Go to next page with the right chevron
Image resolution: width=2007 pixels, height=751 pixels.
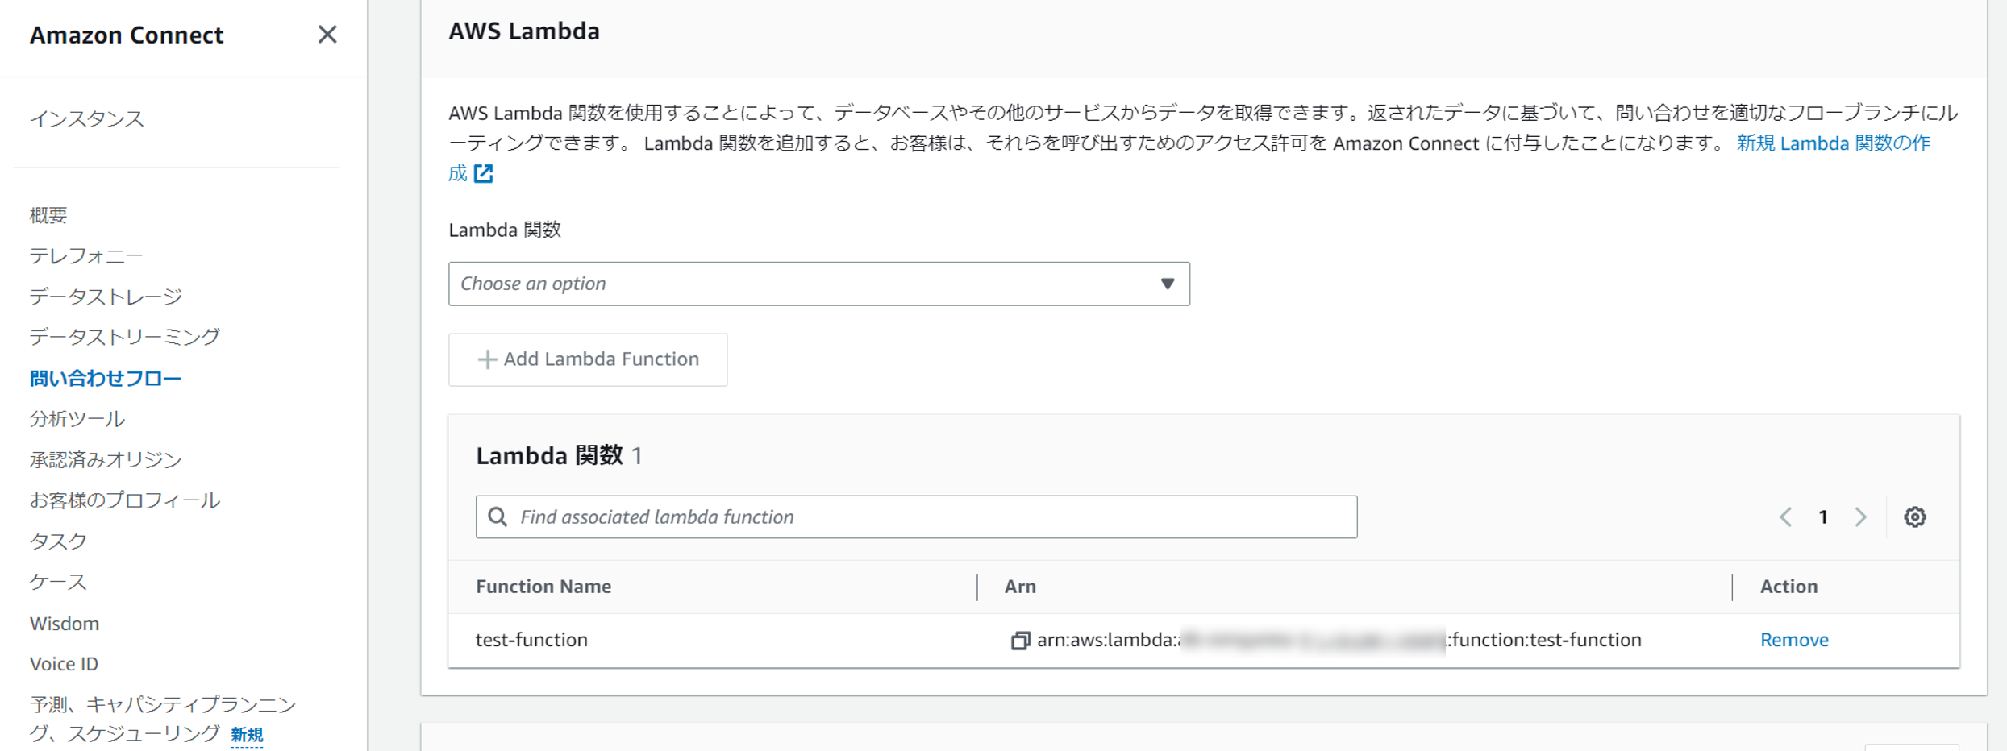coord(1860,517)
